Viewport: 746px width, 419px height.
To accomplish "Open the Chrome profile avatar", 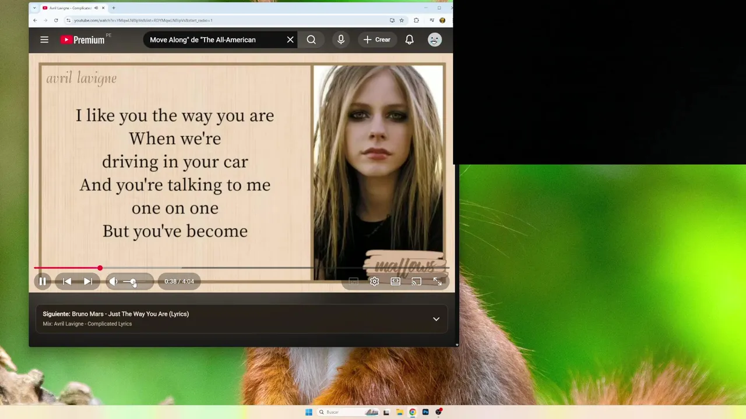I will click(442, 20).
